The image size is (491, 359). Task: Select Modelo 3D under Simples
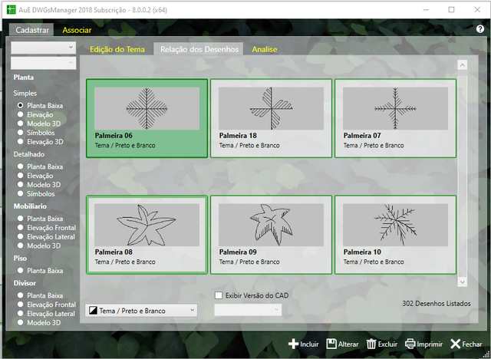pos(21,124)
